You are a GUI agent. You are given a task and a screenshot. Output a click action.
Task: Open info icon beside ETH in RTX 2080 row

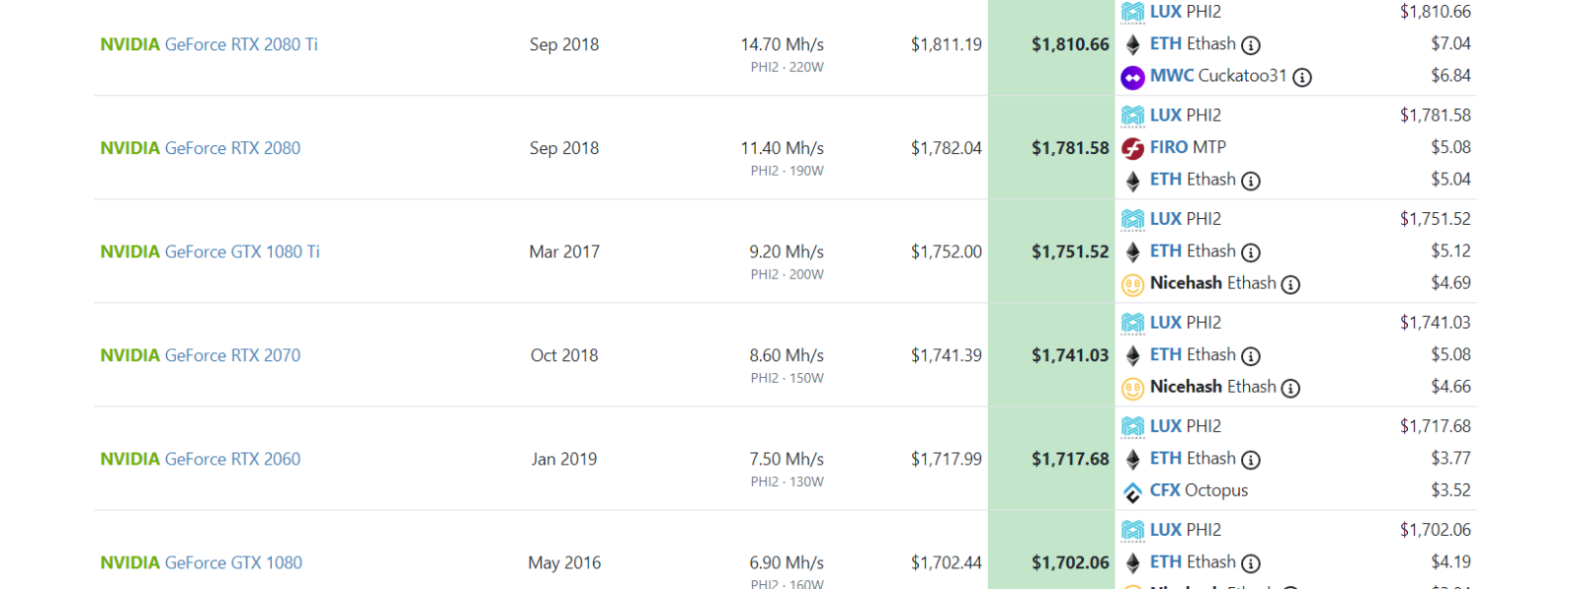[1251, 181]
